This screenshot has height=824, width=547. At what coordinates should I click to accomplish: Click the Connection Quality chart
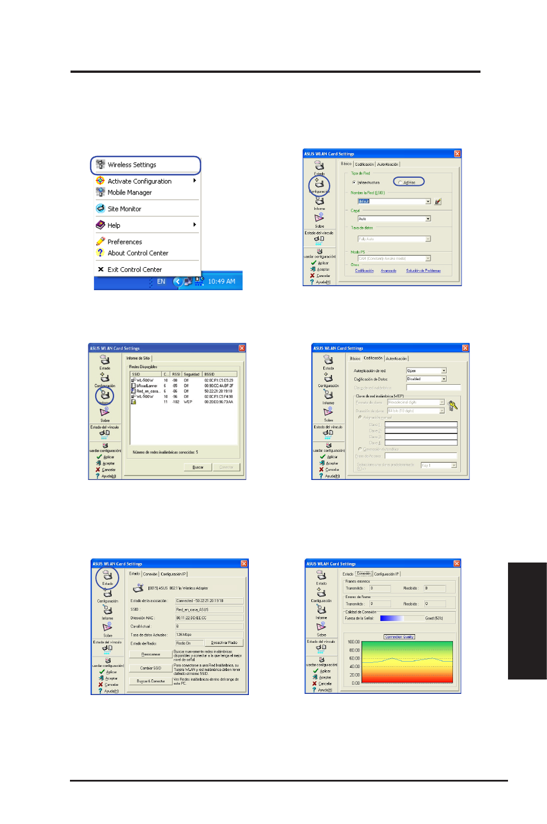408,662
